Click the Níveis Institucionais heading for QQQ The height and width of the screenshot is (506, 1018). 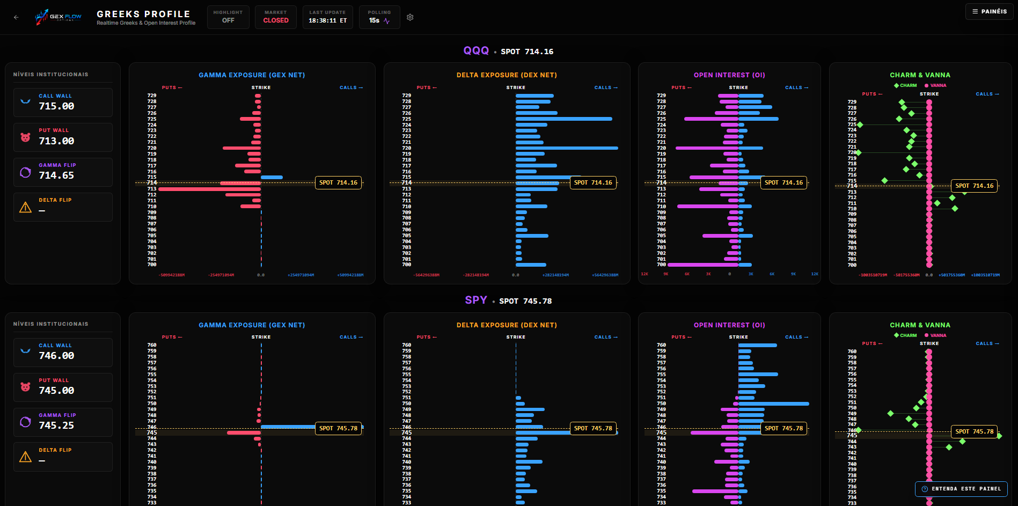tap(51, 75)
